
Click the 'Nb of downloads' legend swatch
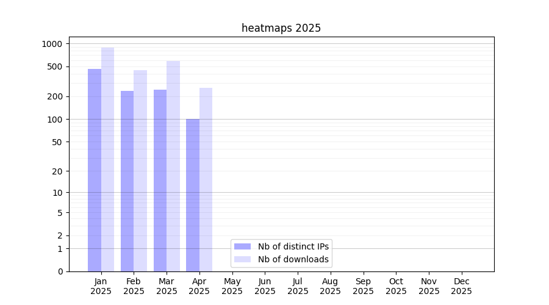[242, 259]
